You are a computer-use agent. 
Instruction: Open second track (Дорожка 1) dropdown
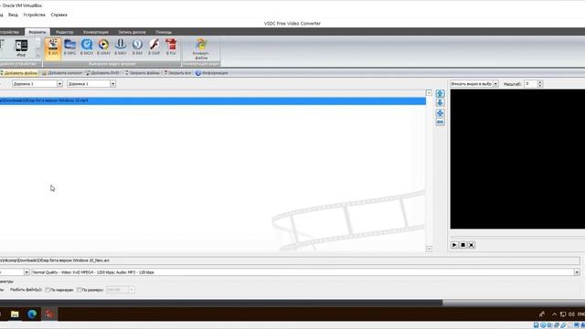pyautogui.click(x=112, y=84)
